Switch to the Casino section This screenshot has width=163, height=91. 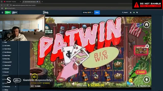(8, 12)
